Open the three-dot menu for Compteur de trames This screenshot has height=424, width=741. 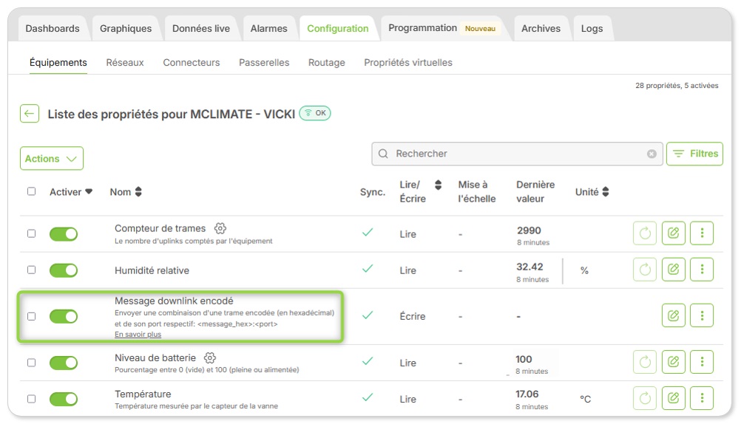click(702, 233)
